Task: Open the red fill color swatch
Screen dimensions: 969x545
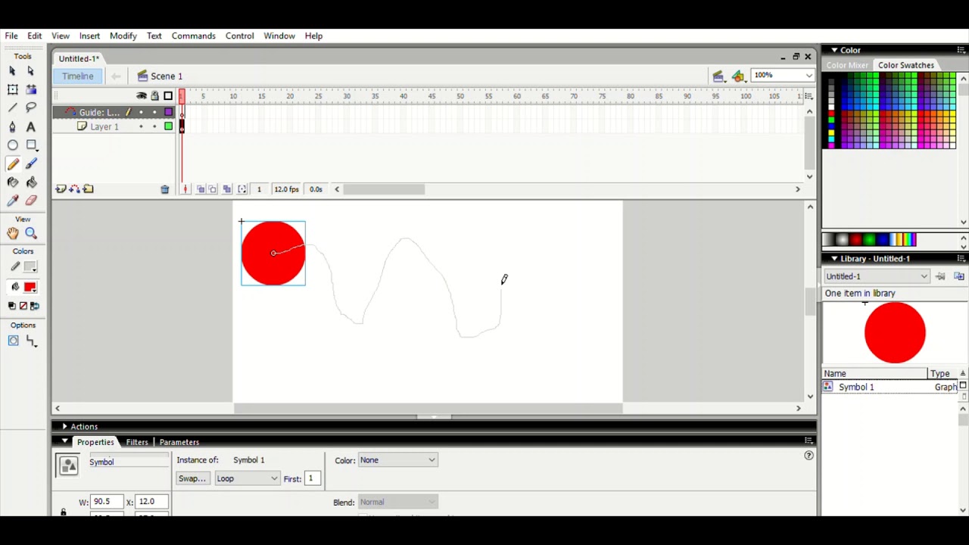Action: coord(30,287)
